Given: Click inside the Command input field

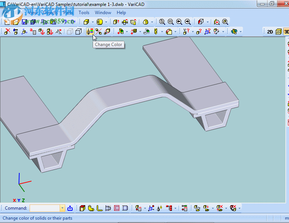Looking at the screenshot, I should [44, 208].
